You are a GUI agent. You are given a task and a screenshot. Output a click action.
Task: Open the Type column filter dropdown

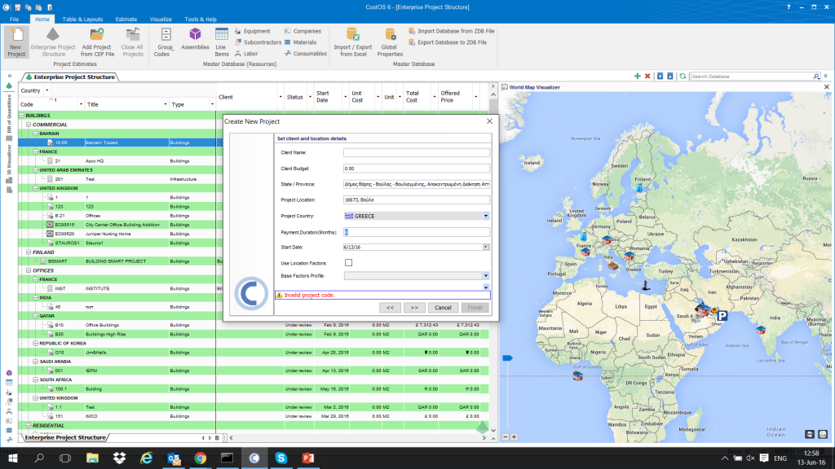coord(212,104)
